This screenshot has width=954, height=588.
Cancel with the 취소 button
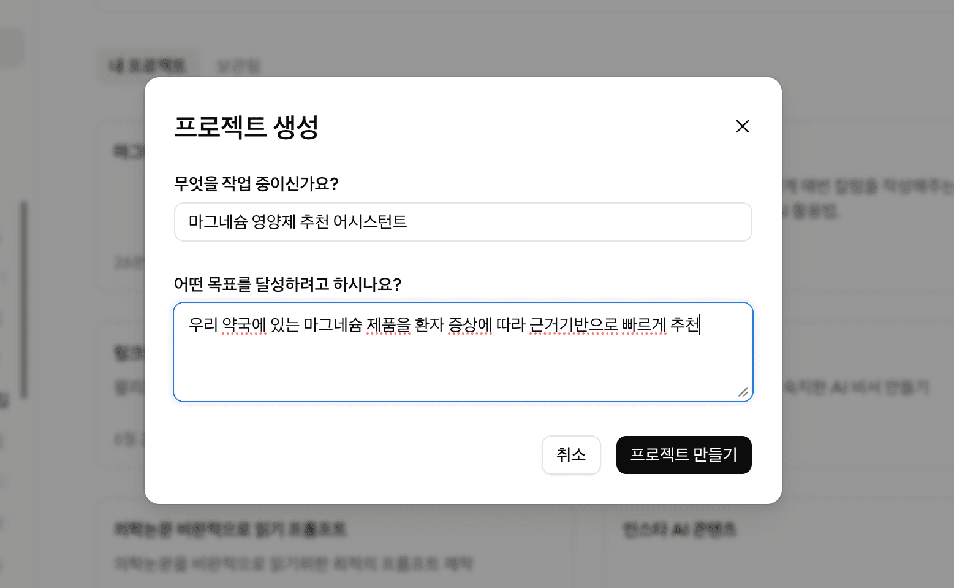point(571,455)
